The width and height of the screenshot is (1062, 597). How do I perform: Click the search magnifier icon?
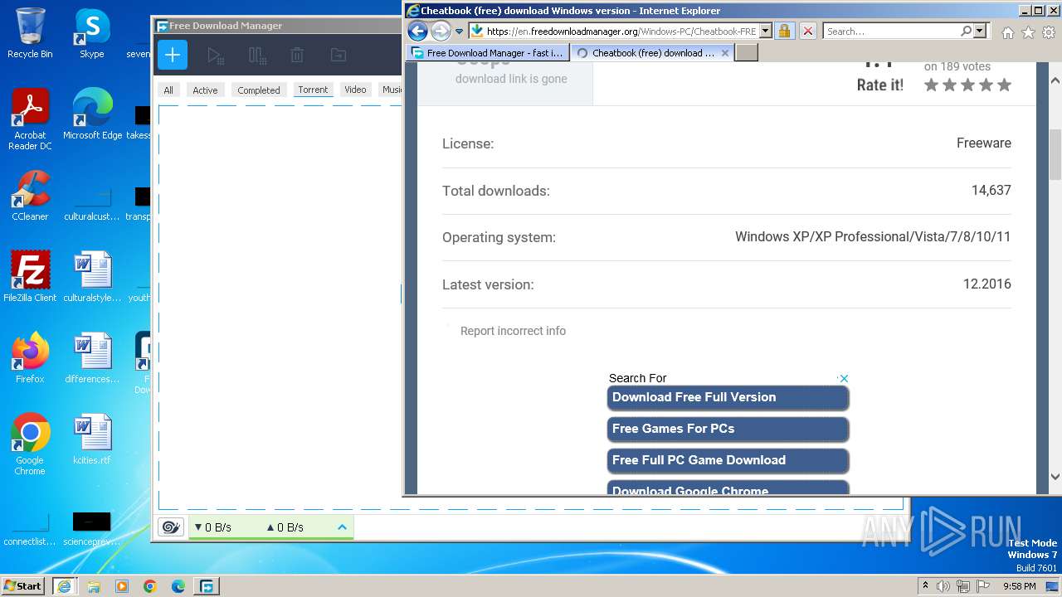point(967,32)
